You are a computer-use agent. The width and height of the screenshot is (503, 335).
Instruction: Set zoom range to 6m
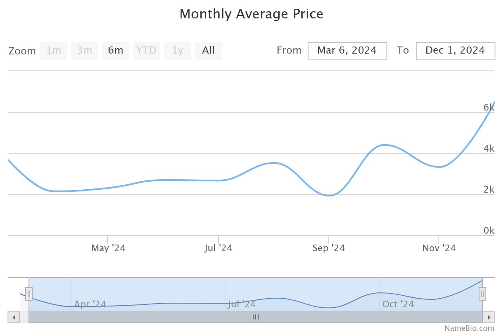point(116,51)
